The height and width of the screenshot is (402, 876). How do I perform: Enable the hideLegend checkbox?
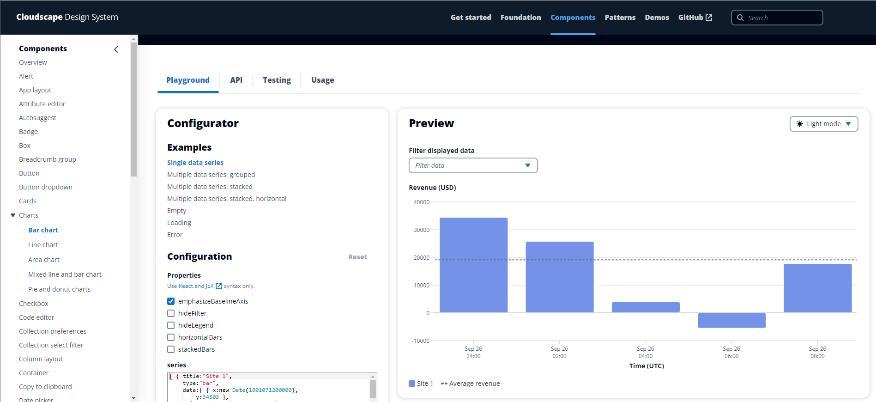coord(171,325)
